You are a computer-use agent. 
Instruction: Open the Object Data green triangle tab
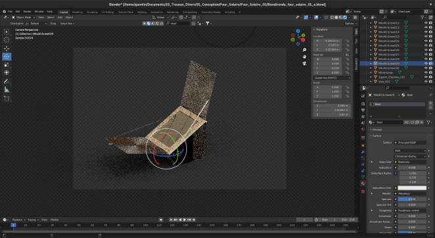pos(363,177)
